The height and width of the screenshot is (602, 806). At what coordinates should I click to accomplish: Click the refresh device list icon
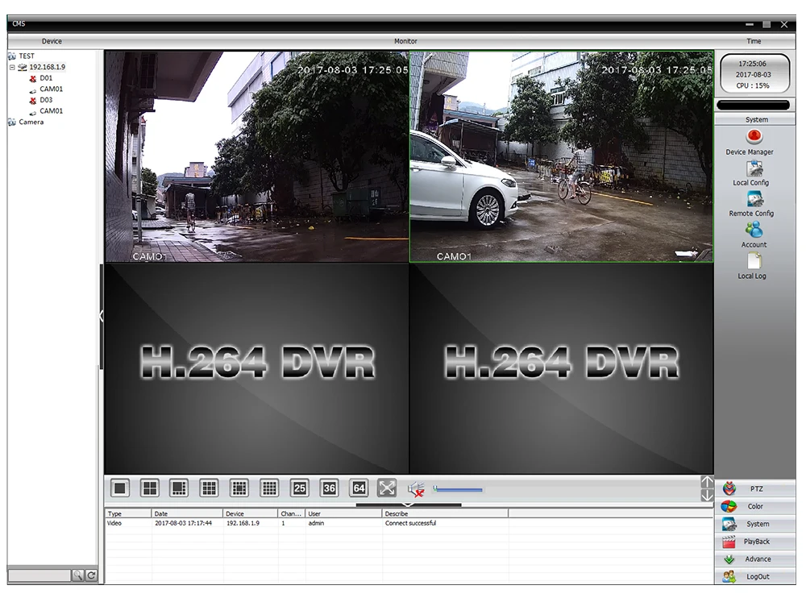coord(91,575)
